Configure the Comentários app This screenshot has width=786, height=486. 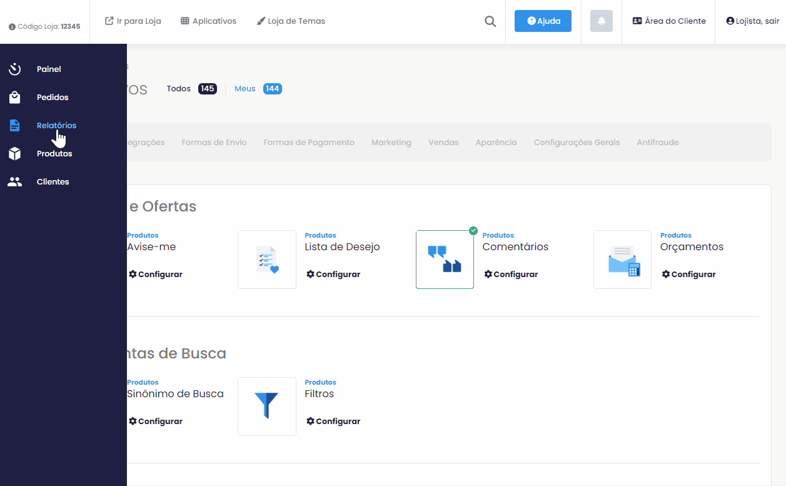(x=511, y=275)
